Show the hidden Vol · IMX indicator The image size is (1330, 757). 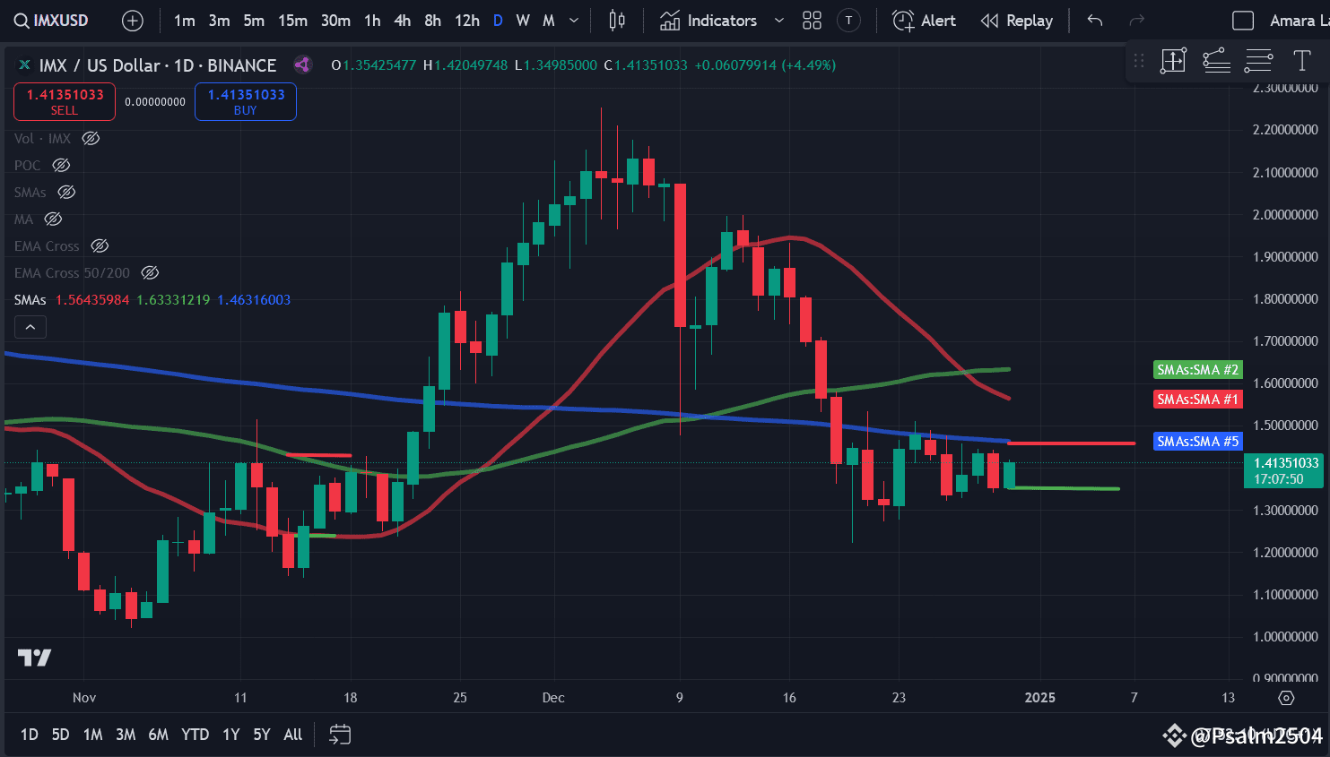coord(90,138)
